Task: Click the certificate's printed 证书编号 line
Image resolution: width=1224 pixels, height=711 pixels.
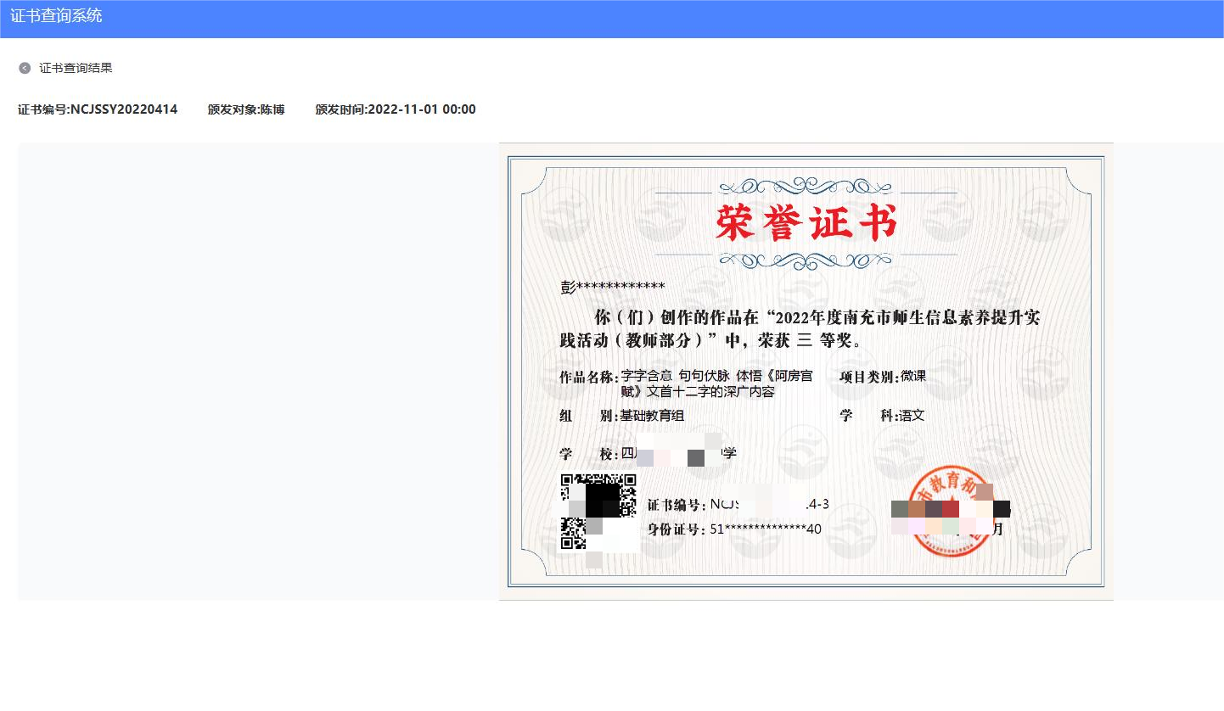Action: (x=738, y=505)
